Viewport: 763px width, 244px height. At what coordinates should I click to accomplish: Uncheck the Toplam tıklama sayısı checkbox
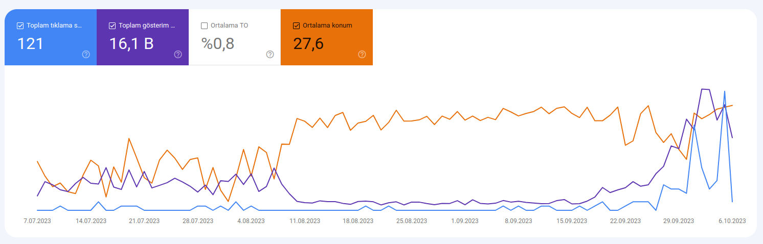point(20,26)
